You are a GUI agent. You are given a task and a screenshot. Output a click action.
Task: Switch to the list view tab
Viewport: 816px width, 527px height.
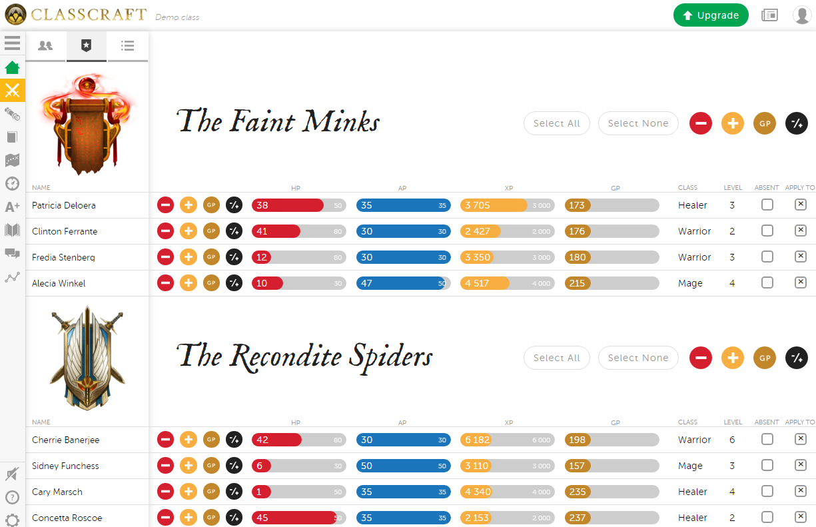[127, 46]
